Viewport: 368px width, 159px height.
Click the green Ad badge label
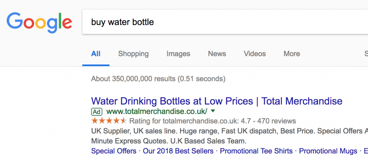point(97,111)
